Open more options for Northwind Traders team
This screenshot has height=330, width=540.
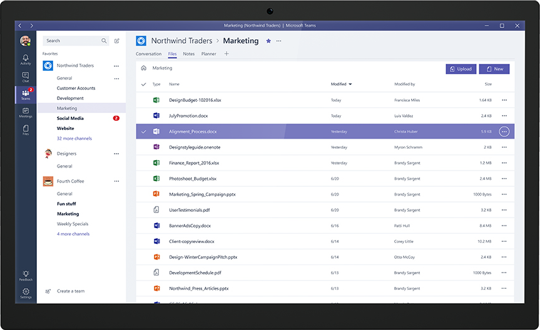coord(116,66)
